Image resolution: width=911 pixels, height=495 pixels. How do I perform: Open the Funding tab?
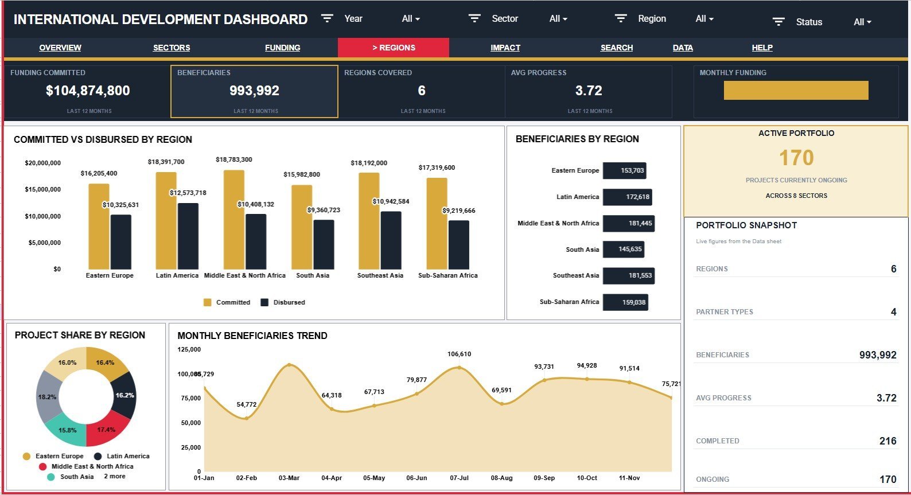tap(283, 48)
